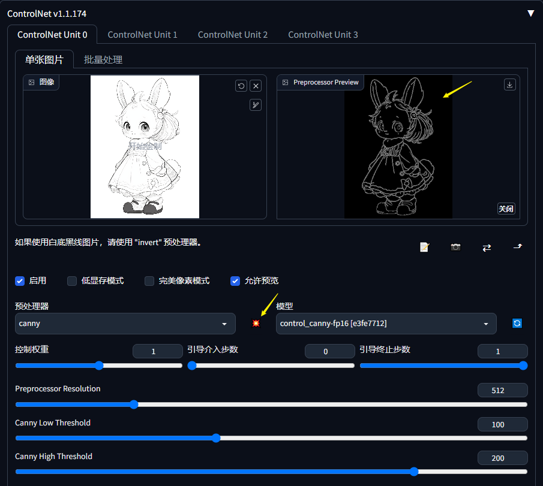The image size is (543, 486).
Task: Adjust the 引导介入步数 slider
Action: coord(271,366)
